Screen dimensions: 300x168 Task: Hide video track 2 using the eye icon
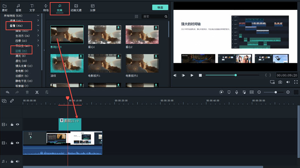[x=17, y=124]
